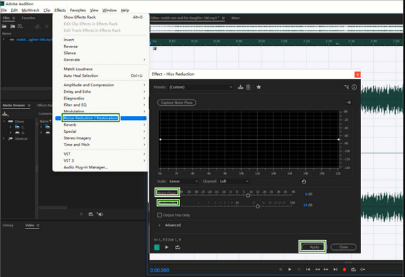Click the Apply button
The width and height of the screenshot is (405, 277).
tap(314, 247)
